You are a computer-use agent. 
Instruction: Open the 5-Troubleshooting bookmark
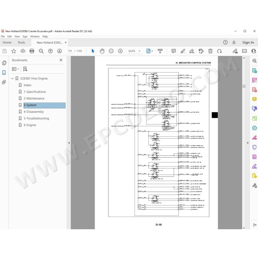pos(36,118)
